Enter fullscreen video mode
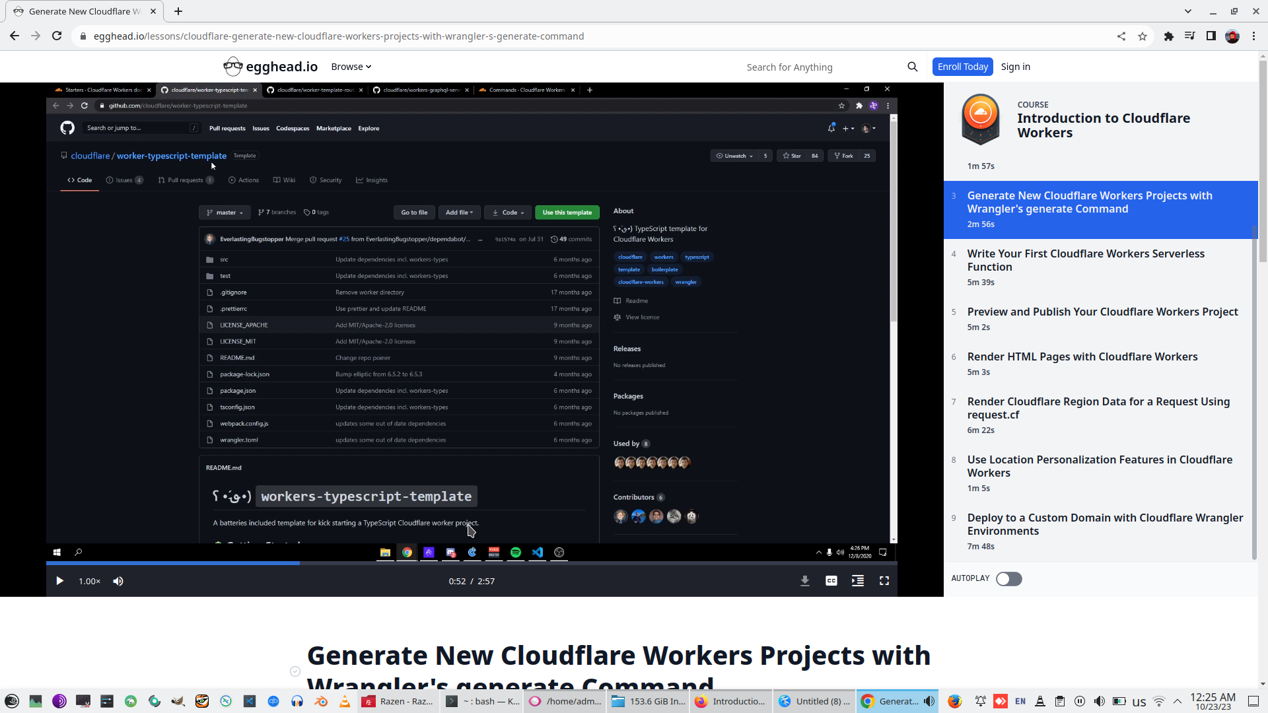The height and width of the screenshot is (713, 1268). (884, 581)
